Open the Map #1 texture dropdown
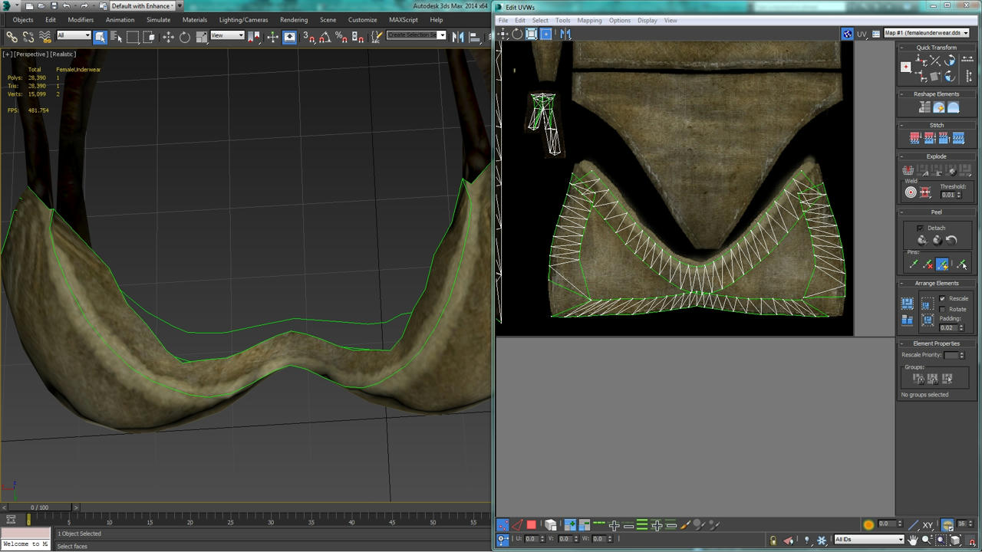Image resolution: width=982 pixels, height=552 pixels. tap(926, 33)
